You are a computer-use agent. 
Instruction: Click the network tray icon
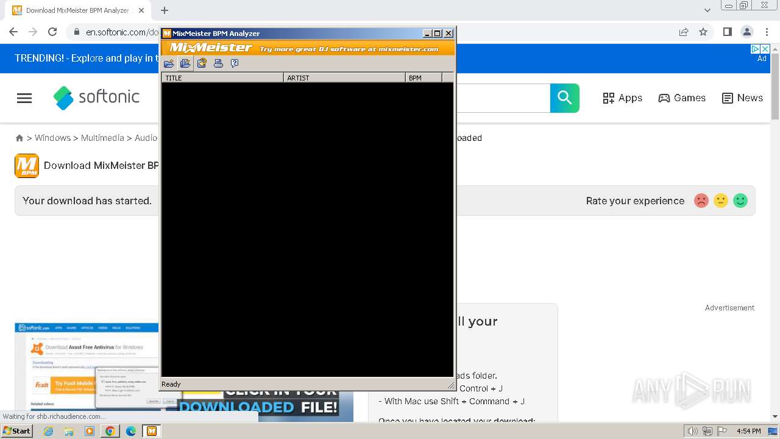tap(707, 431)
